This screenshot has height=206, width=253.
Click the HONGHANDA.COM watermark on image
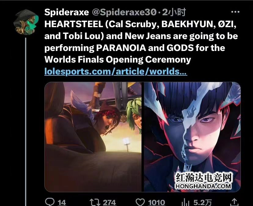(x=203, y=186)
